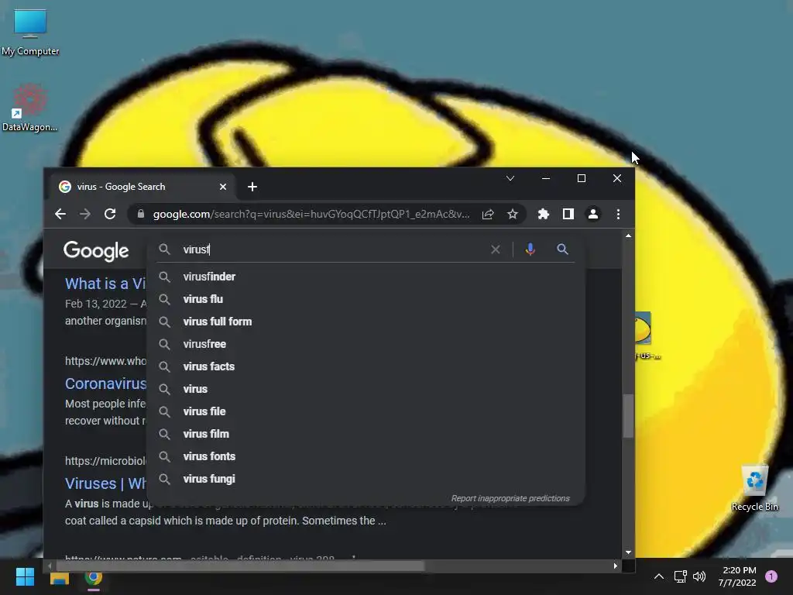Show hidden tray icons chevron

(658, 576)
